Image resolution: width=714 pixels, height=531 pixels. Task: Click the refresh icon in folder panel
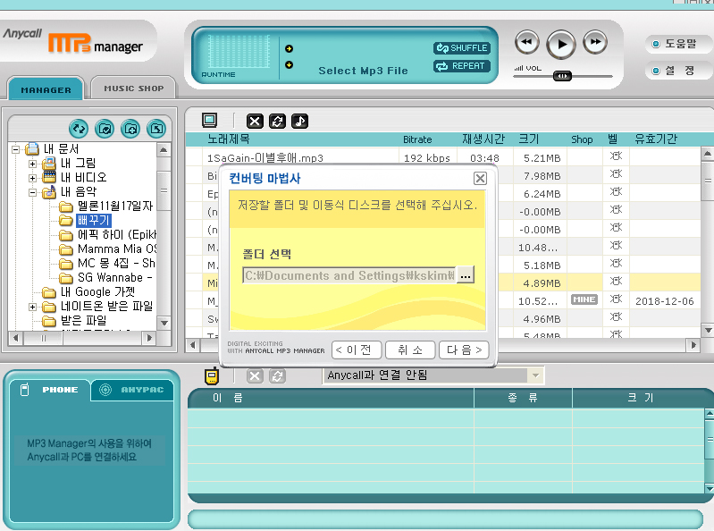[x=79, y=129]
